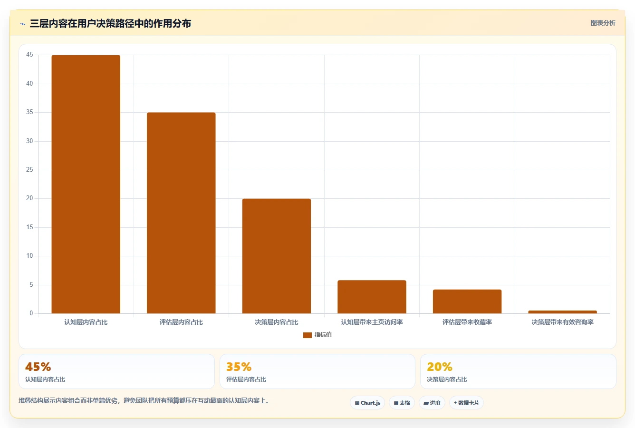Click the 评估层内容占比 bar in chart
This screenshot has height=428, width=635.
tap(181, 213)
